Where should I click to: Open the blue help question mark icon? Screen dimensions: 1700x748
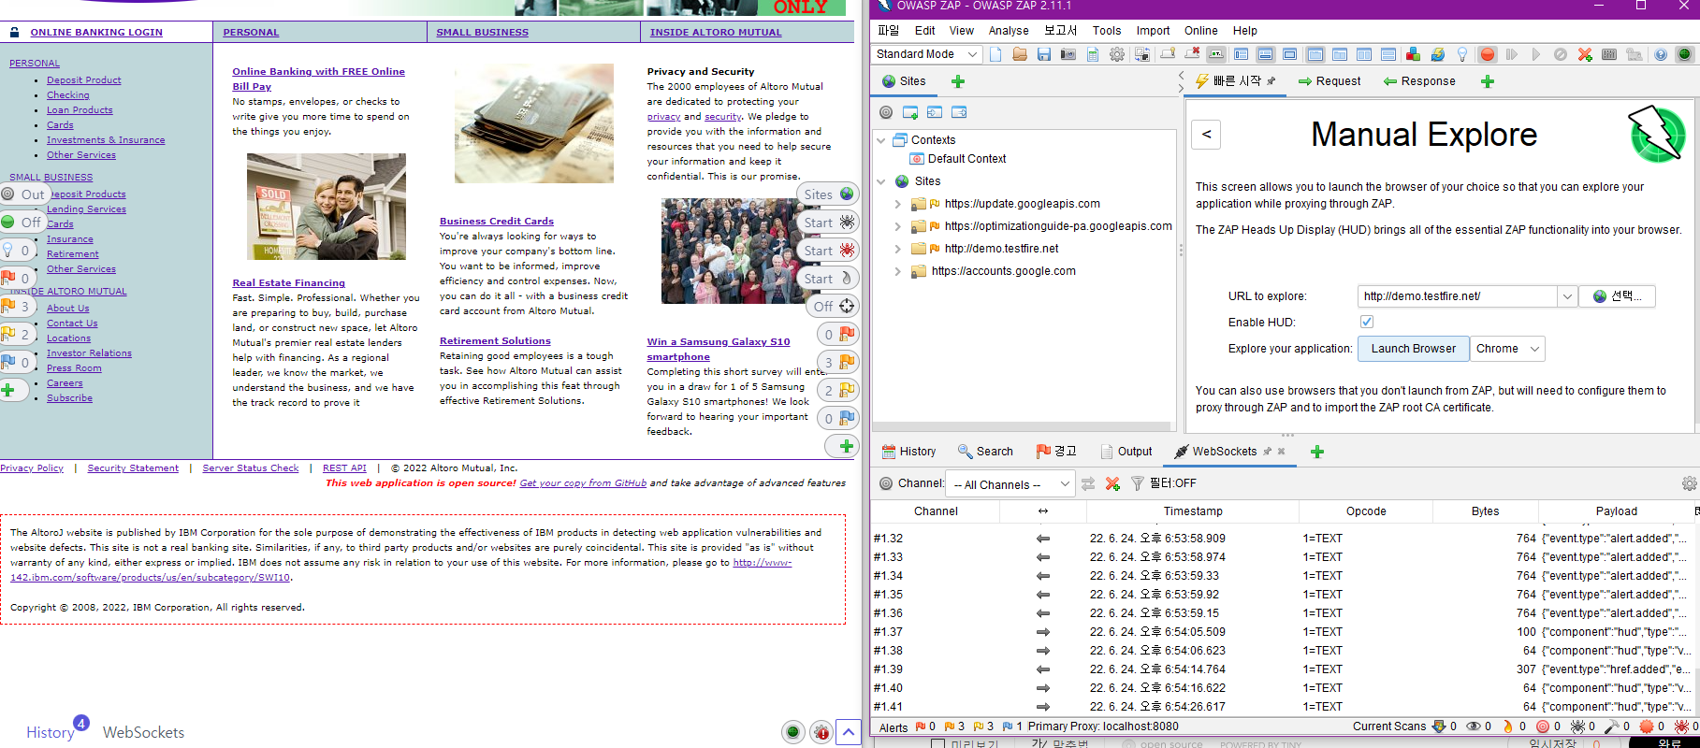tap(1660, 54)
